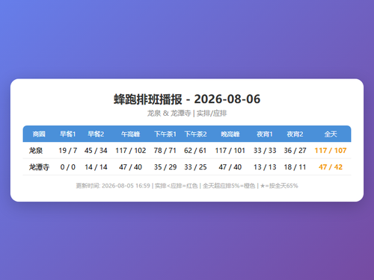Select the '早餐2' column header
This screenshot has height=280, width=374.
click(x=96, y=134)
